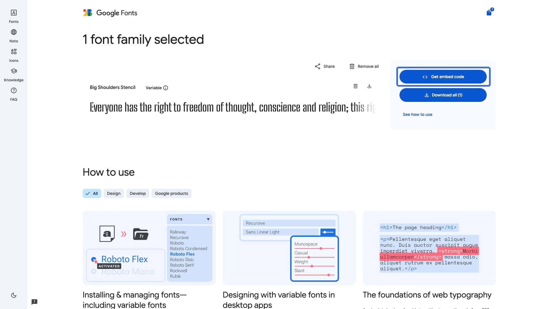Send feedback using the exclamation icon
This screenshot has height=309, width=551.
point(34,302)
